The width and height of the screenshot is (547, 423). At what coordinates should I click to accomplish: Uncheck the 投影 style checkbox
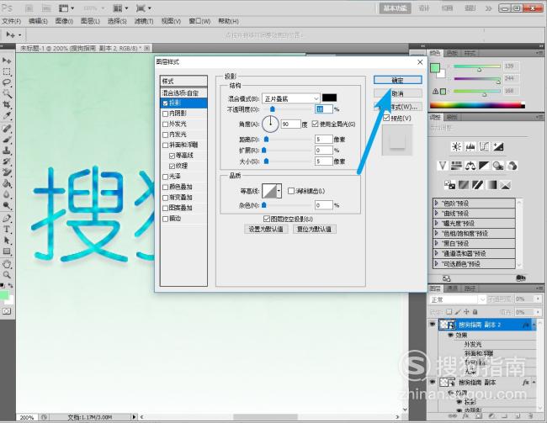[x=165, y=103]
